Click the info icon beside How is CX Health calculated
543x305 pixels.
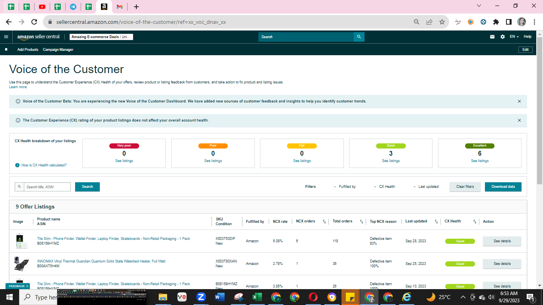tap(17, 165)
